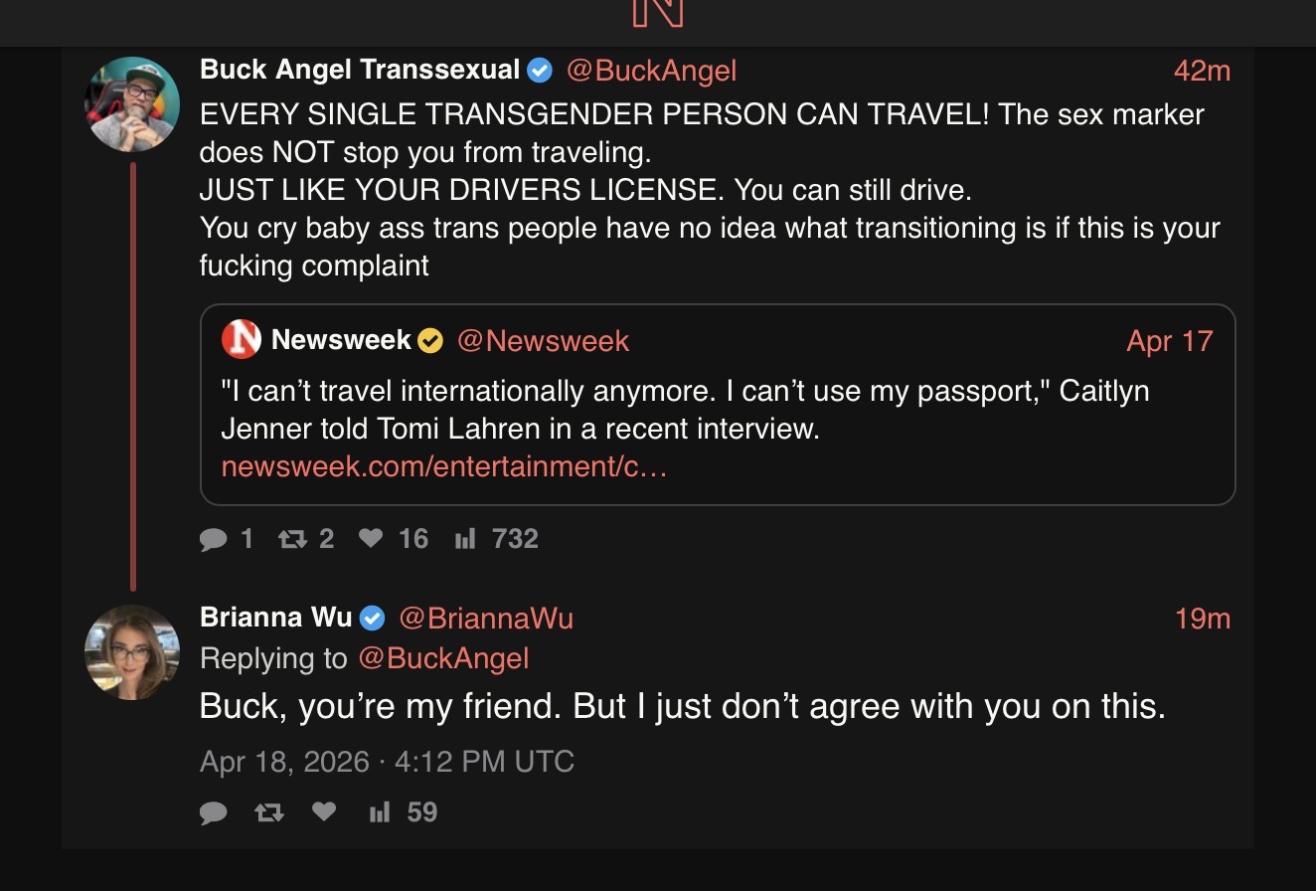Open Buck Angel's profile avatar

tap(132, 103)
